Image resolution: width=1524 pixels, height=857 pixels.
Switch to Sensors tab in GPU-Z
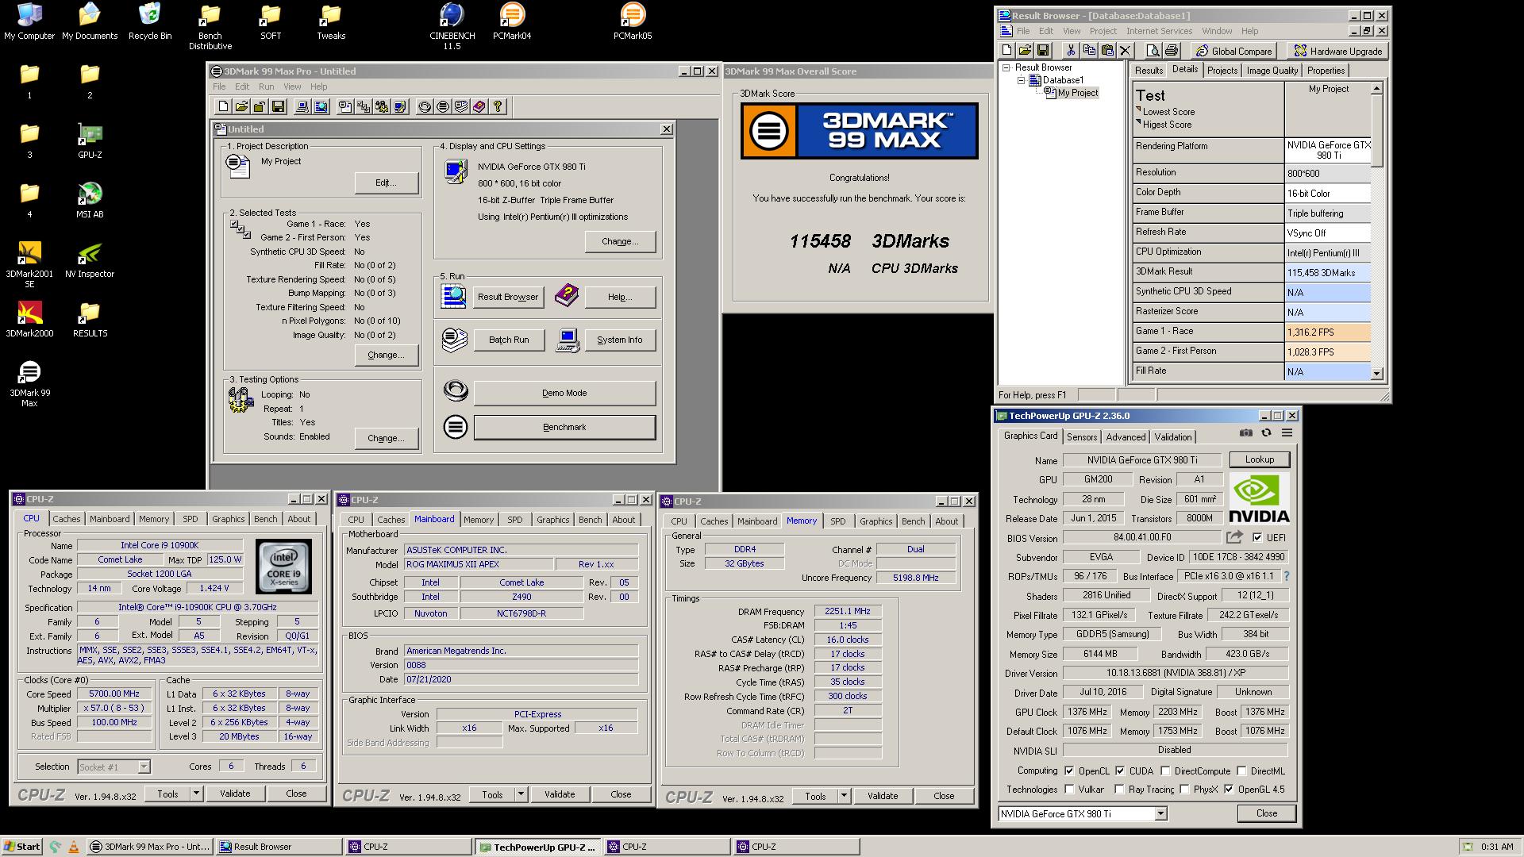(1081, 437)
